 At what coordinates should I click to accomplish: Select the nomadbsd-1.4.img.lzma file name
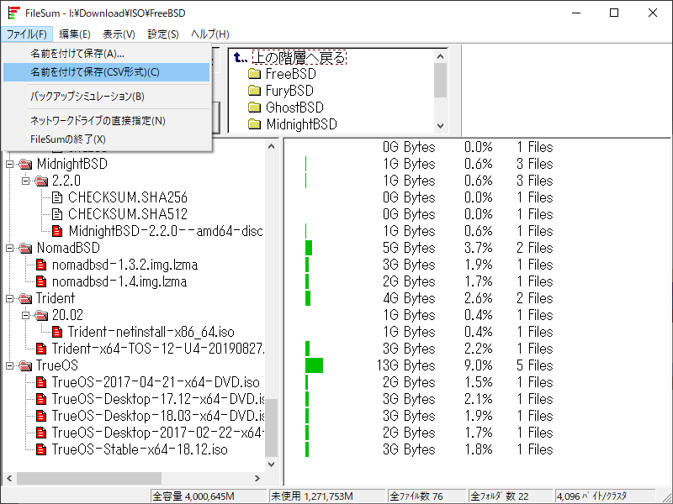coord(119,281)
